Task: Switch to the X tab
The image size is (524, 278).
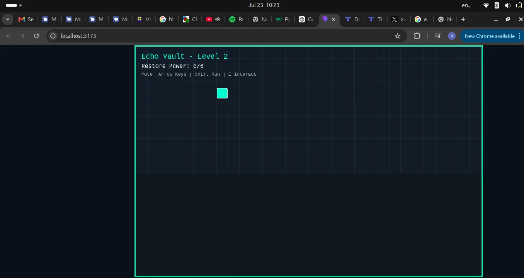Action: [399, 19]
